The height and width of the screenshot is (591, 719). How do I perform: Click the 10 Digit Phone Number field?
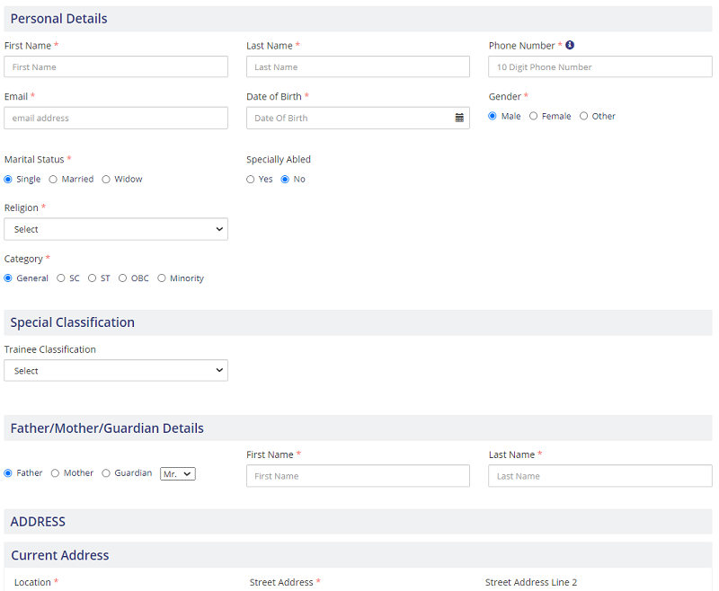pyautogui.click(x=600, y=66)
